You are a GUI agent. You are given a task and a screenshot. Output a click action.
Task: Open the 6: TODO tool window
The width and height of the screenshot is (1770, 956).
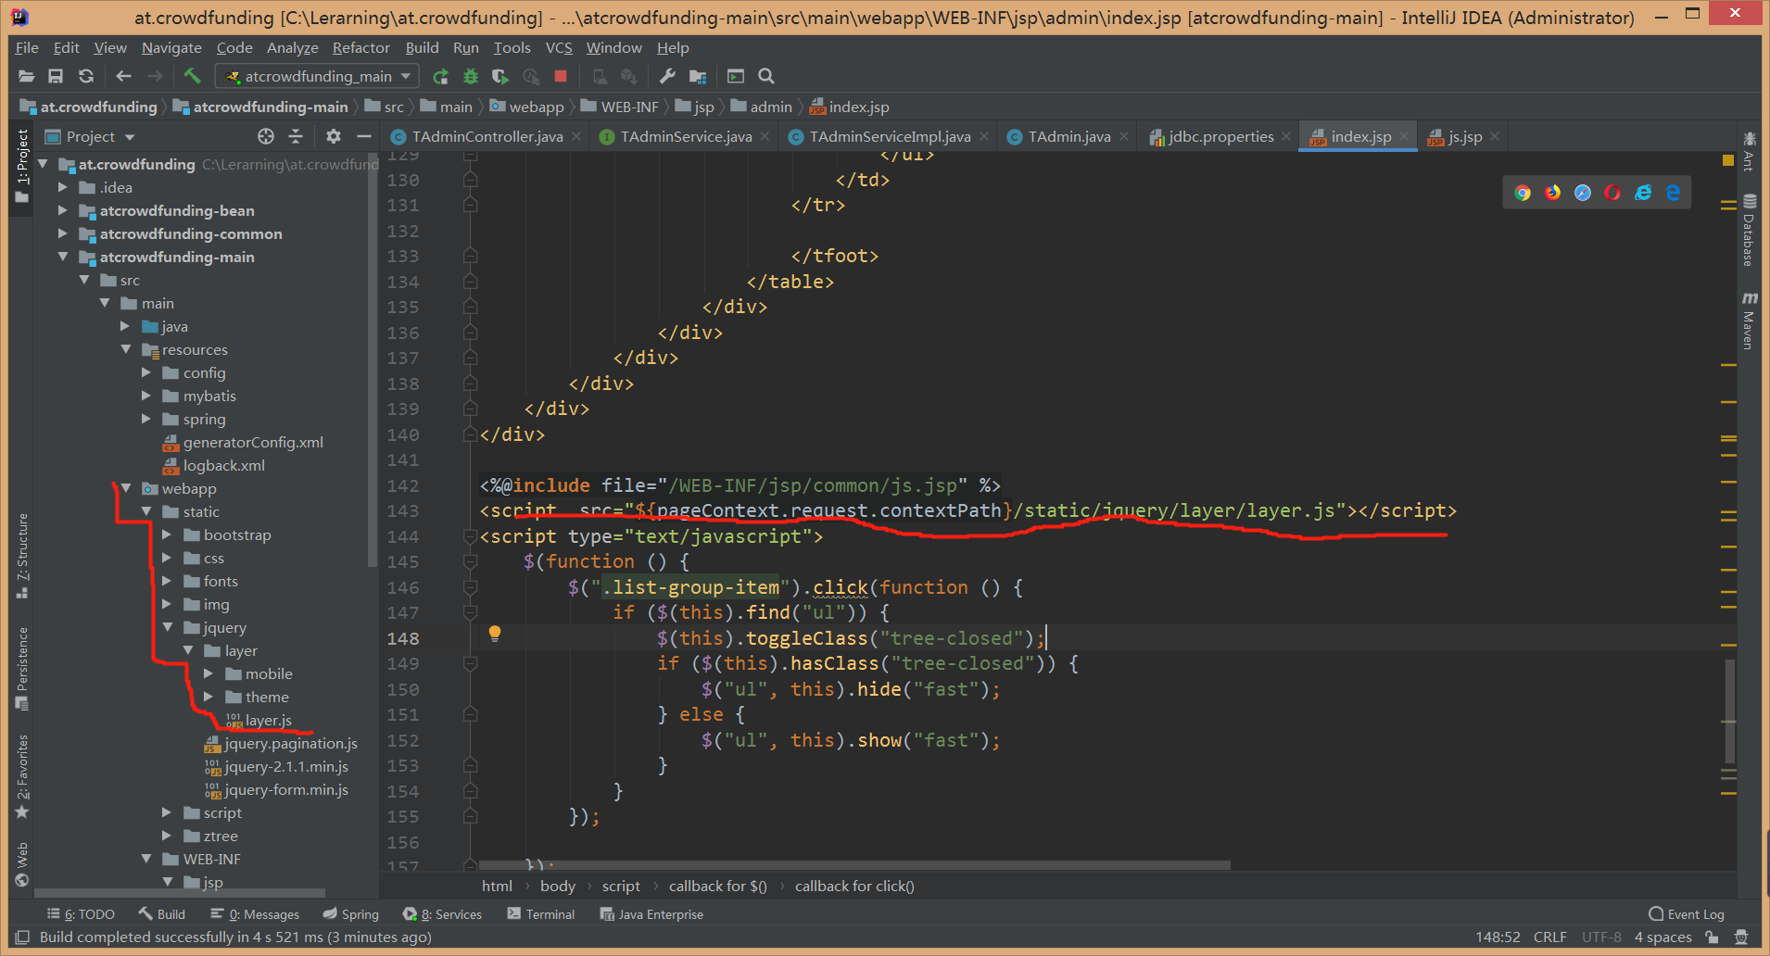click(x=81, y=914)
